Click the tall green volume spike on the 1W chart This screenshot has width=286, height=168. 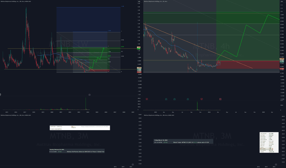pos(86,104)
